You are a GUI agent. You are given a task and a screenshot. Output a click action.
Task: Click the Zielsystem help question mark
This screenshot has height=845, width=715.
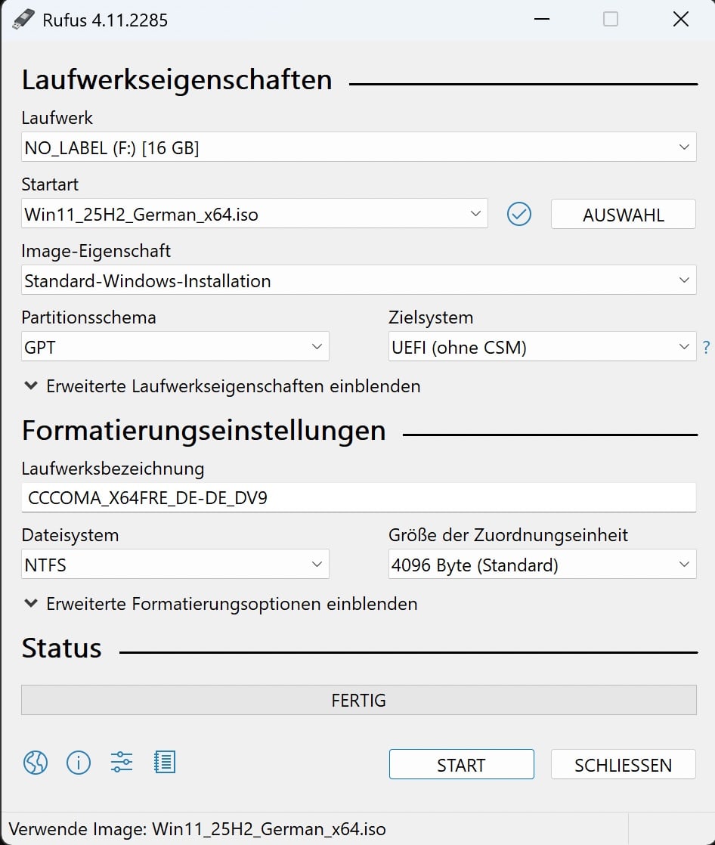tap(706, 348)
